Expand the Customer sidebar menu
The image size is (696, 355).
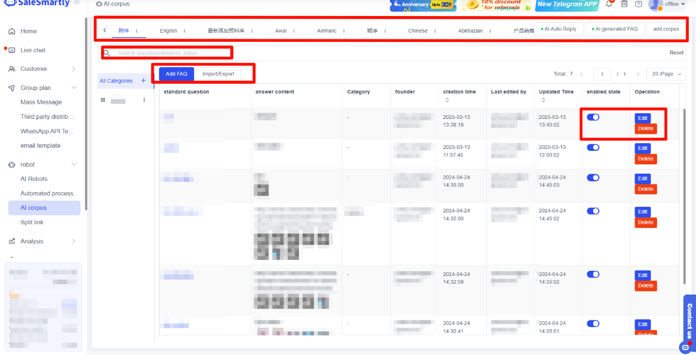pyautogui.click(x=74, y=69)
